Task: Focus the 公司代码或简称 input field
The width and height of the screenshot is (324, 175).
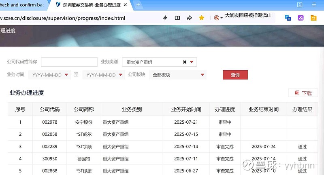Action: click(69, 62)
